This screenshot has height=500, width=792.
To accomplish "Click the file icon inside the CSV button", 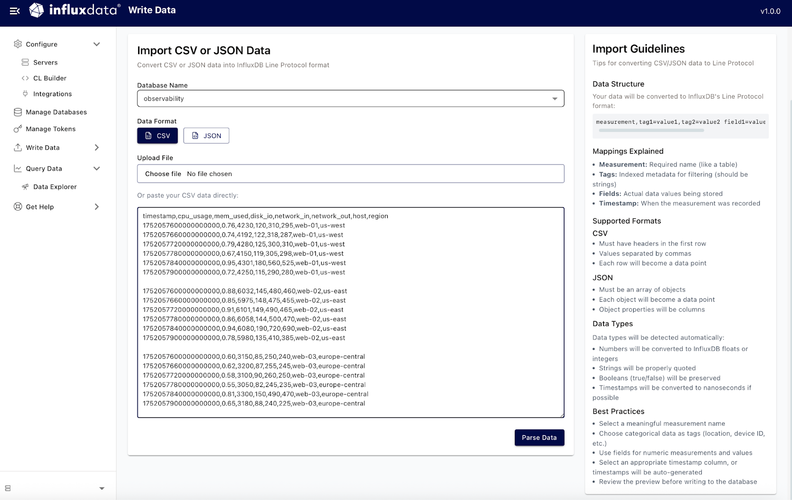I will pos(148,136).
